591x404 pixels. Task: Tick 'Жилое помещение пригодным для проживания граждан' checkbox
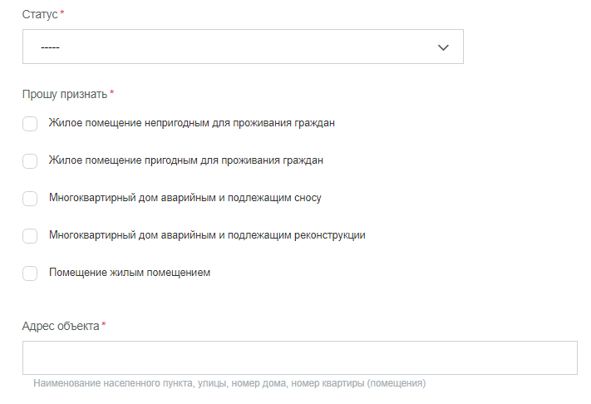(30, 161)
